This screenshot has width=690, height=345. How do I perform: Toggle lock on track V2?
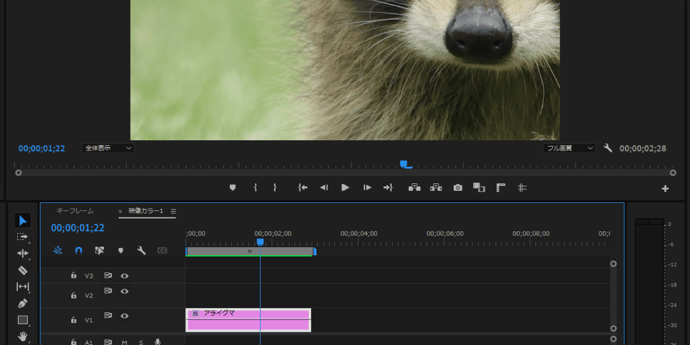tap(74, 295)
